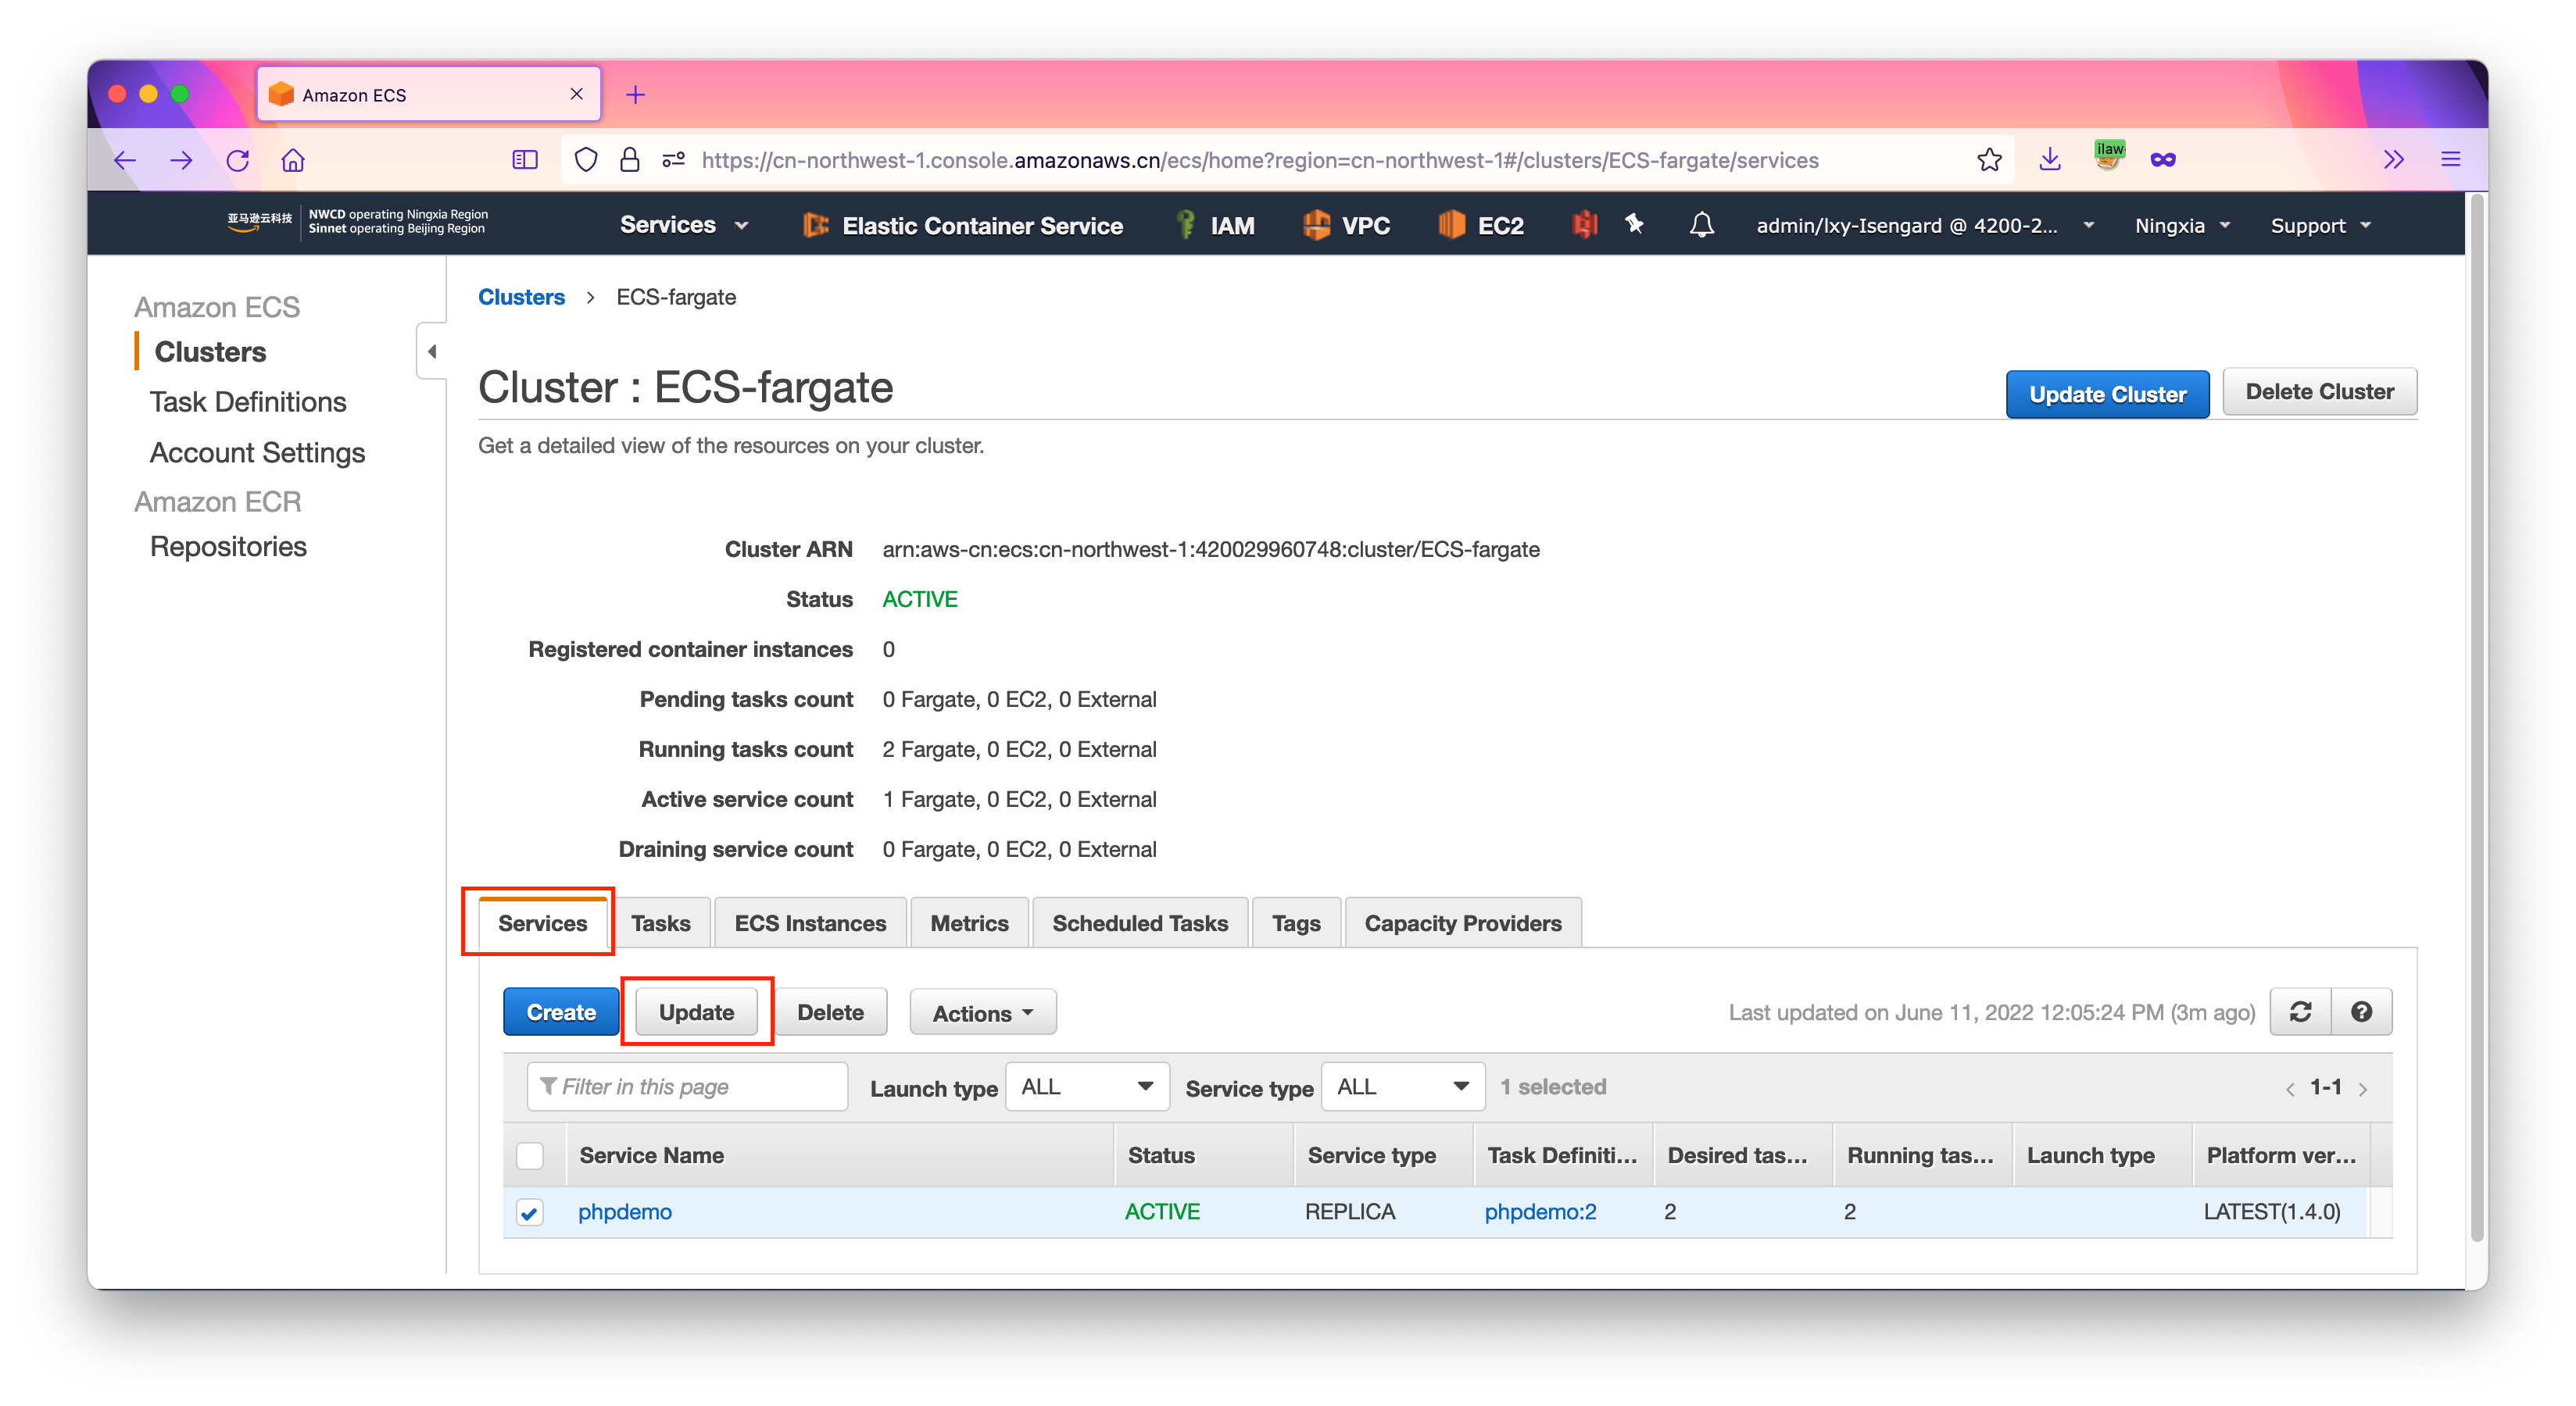Uncheck the phpdemo service checkbox
2576x1406 pixels.
tap(529, 1212)
